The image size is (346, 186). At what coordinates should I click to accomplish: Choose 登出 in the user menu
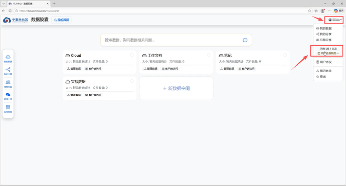click(x=321, y=77)
